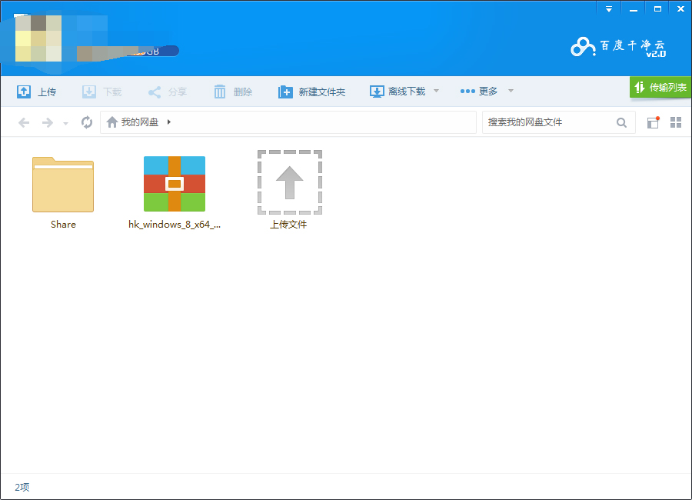This screenshot has width=692, height=500.
Task: Go back with the left arrow
Action: click(x=24, y=122)
